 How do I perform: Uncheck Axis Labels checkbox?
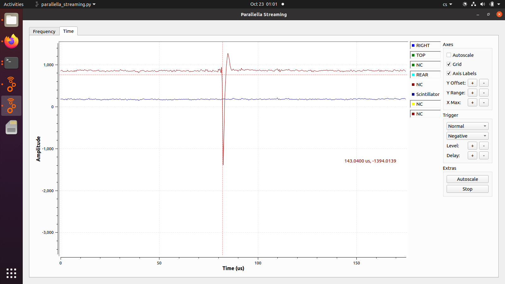(x=449, y=73)
